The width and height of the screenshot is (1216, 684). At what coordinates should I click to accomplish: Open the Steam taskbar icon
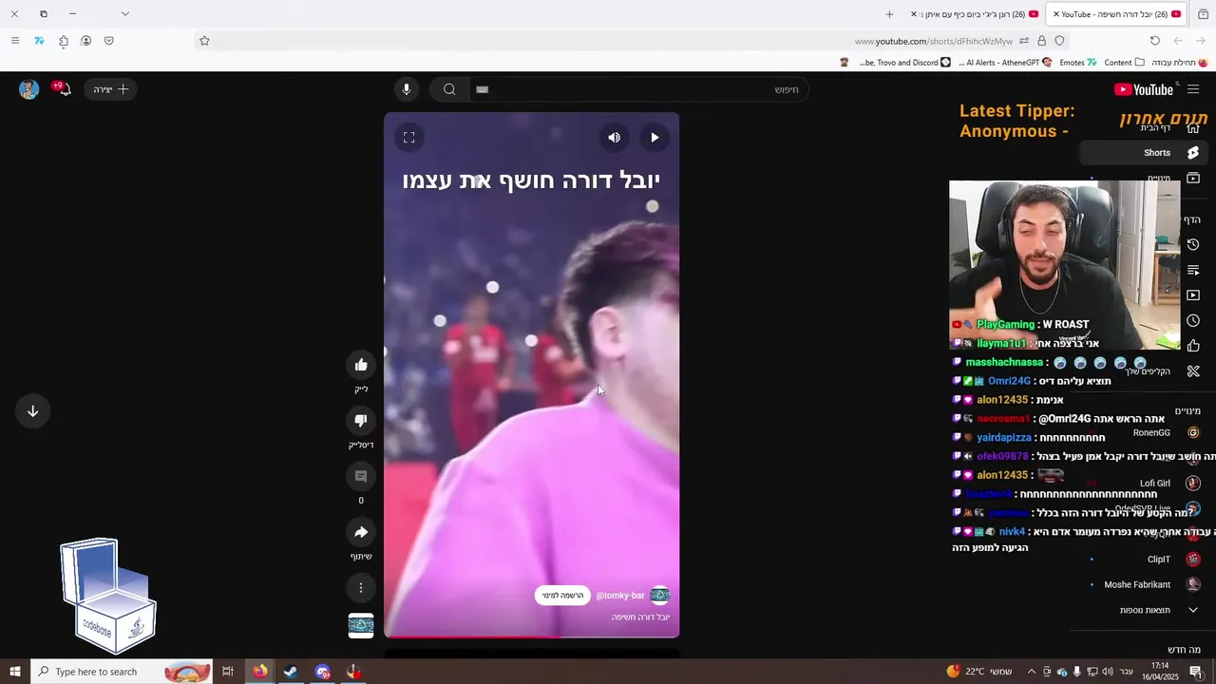(x=291, y=672)
